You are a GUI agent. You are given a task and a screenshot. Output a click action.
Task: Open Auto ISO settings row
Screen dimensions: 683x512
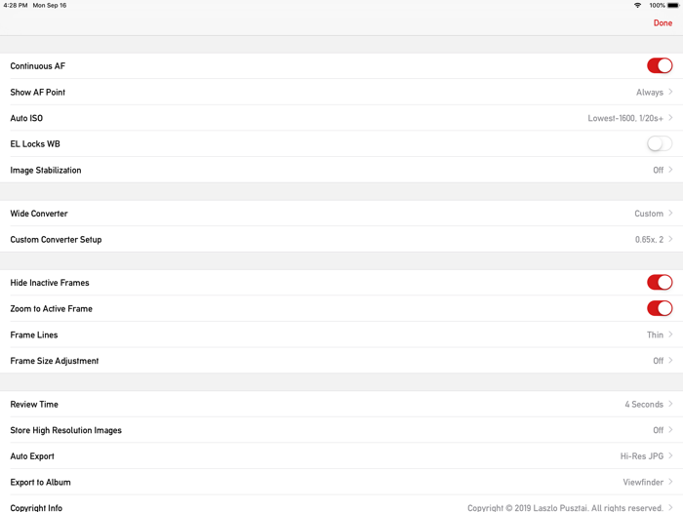[341, 118]
